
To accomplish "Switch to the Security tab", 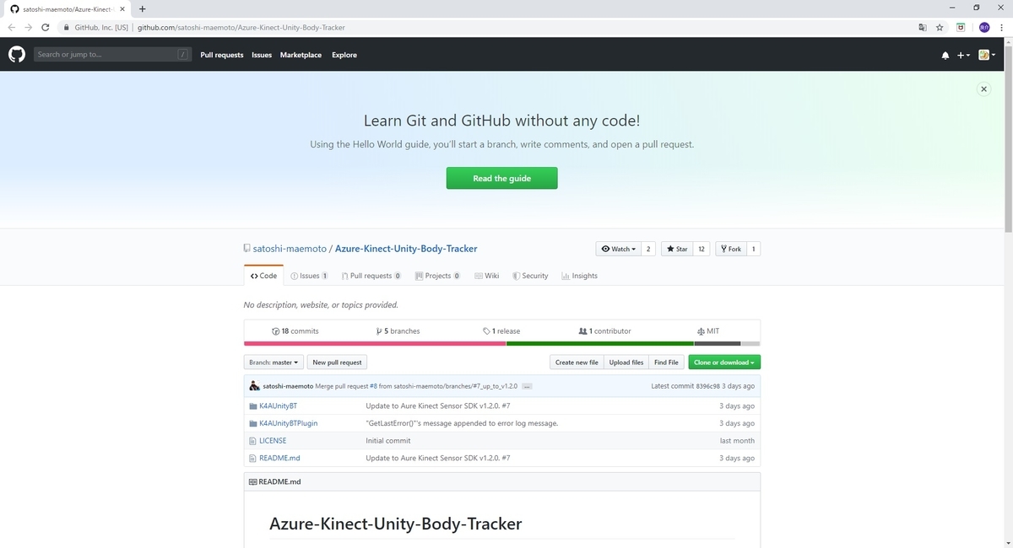I will point(530,276).
